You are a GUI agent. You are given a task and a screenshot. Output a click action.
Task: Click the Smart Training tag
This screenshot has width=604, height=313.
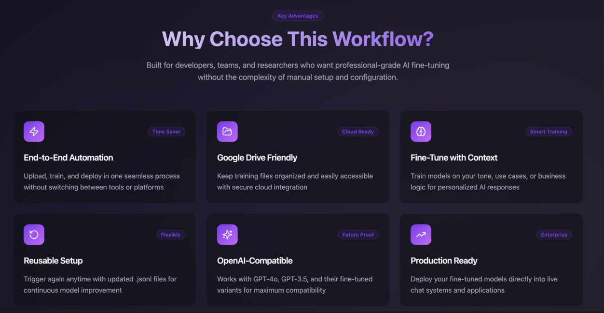tap(549, 131)
